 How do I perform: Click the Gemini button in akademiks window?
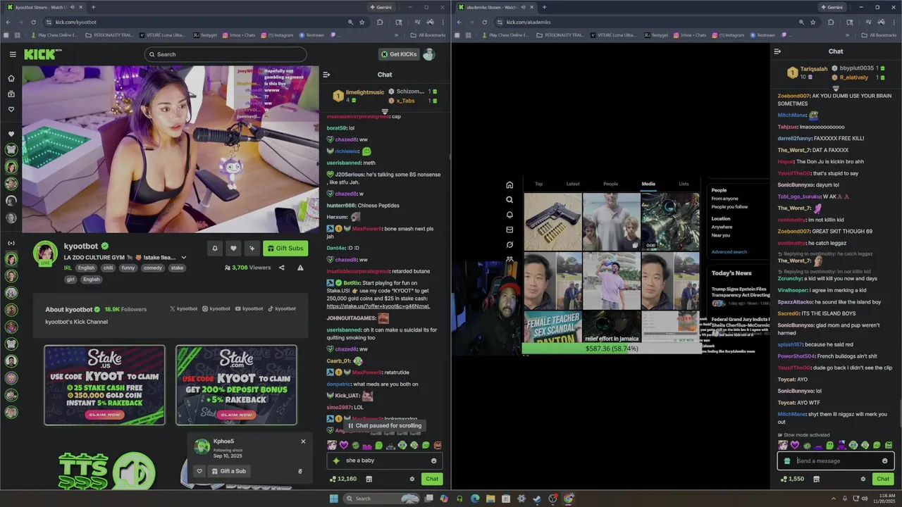point(832,7)
